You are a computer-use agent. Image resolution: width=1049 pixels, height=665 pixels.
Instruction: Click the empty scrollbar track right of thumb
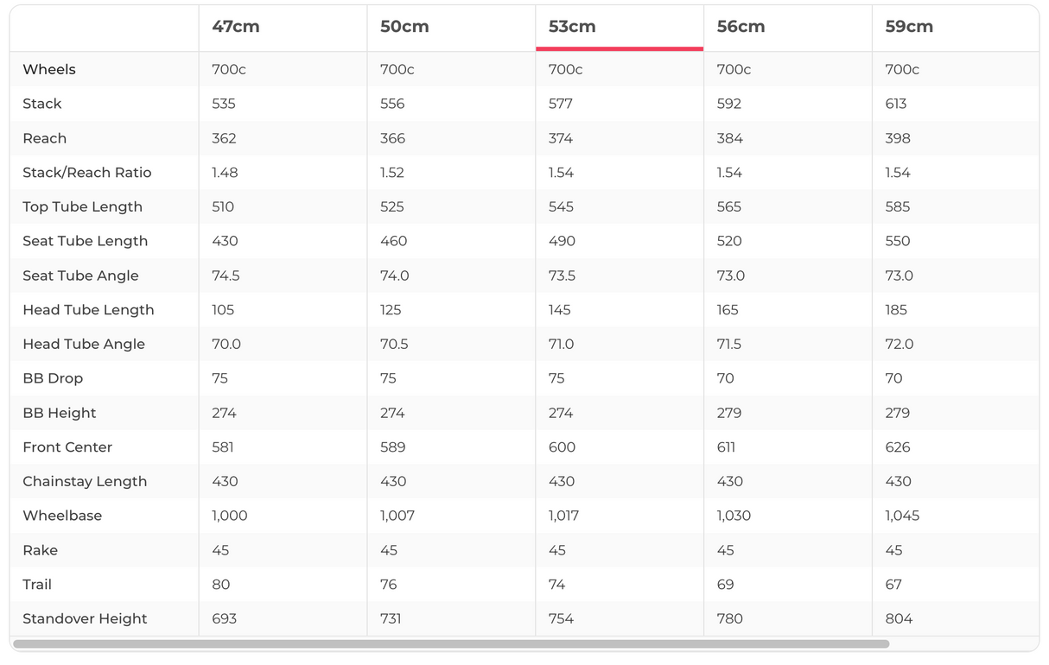tap(963, 644)
